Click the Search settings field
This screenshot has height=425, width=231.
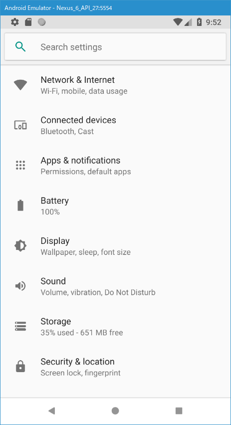[x=116, y=47]
